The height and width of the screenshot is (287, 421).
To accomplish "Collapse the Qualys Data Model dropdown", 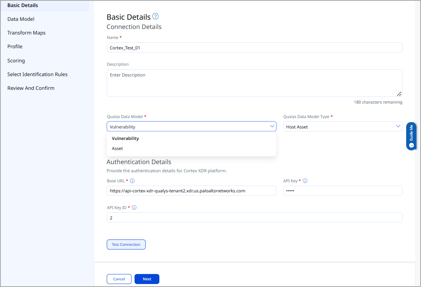I will (272, 127).
